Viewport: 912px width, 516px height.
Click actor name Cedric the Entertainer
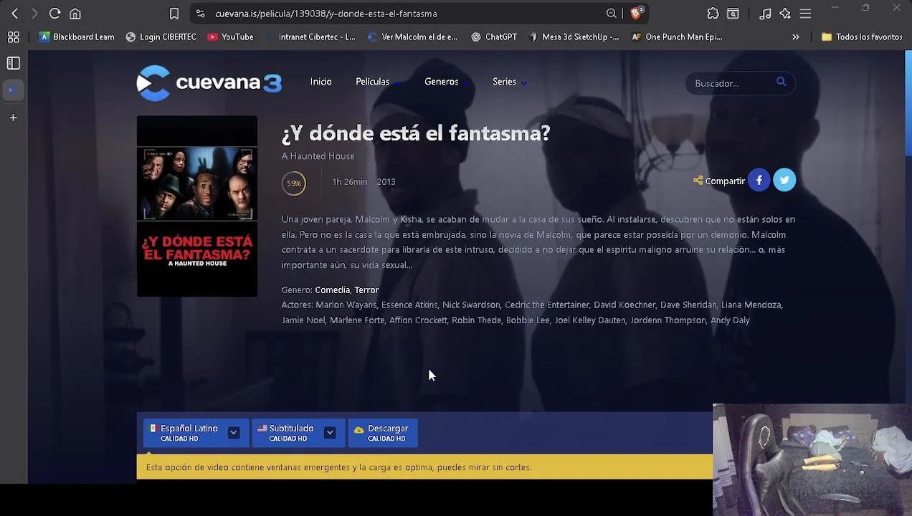(547, 305)
